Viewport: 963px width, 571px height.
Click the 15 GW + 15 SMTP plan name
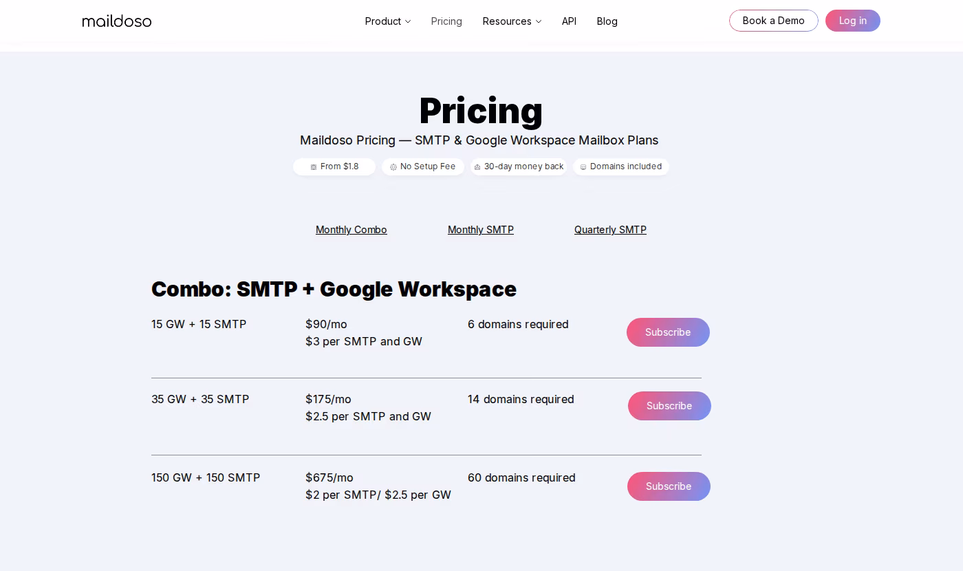[199, 324]
